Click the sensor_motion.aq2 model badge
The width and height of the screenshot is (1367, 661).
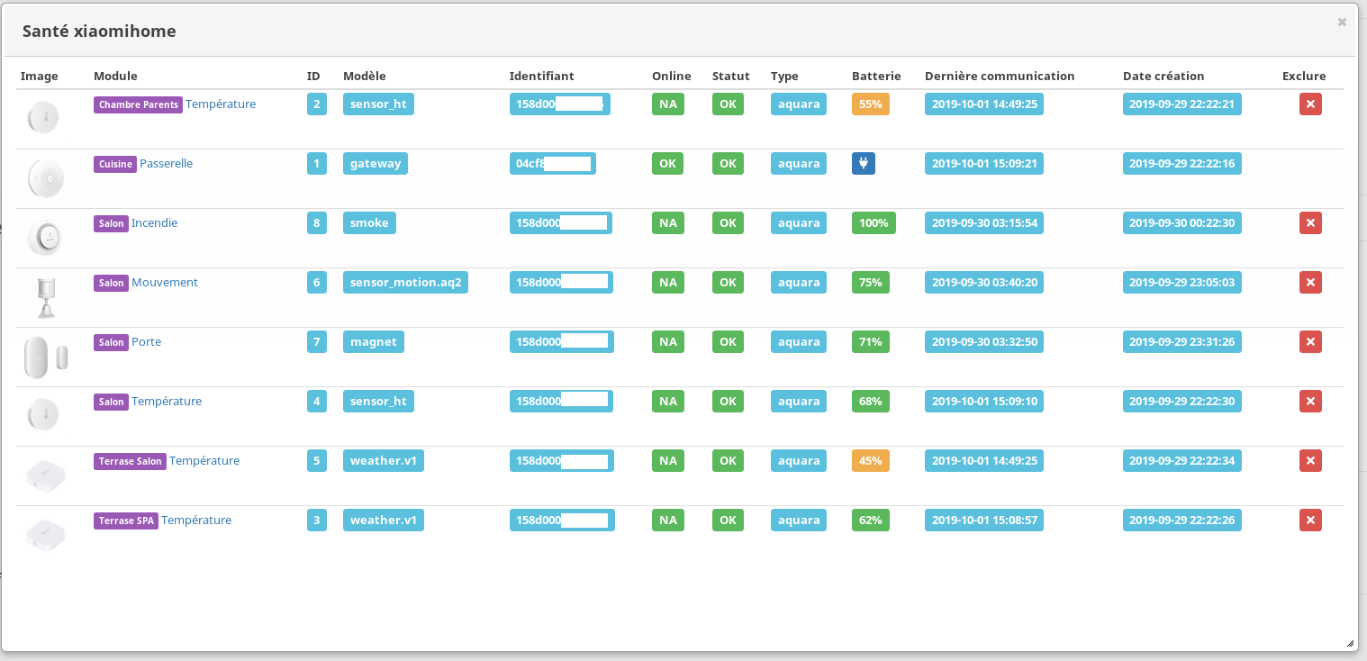click(x=406, y=283)
